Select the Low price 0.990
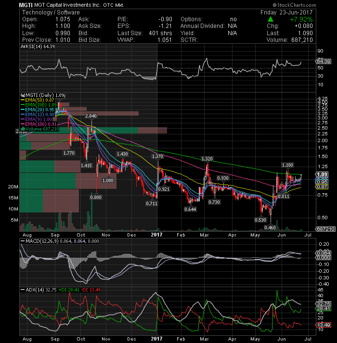Viewport: 337px width, 343px height. tap(63, 33)
